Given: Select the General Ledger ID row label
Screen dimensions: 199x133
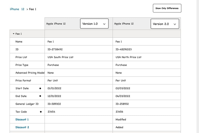Looking at the screenshot, I should pos(27,104).
